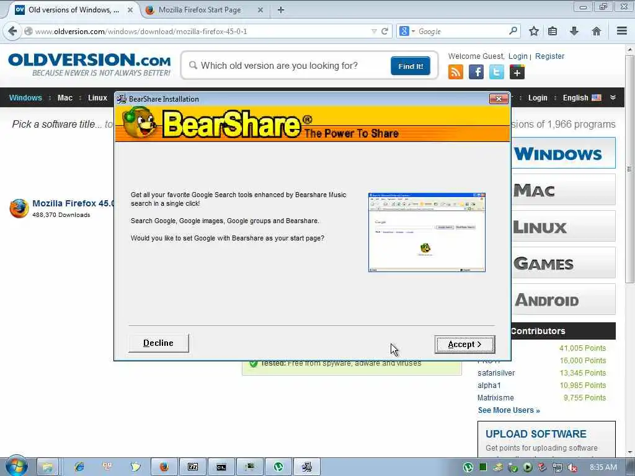
Task: Open uTorrent taskbar button
Action: [278, 467]
